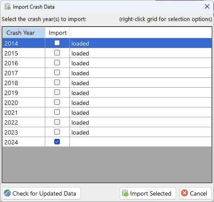This screenshot has width=214, height=202.
Task: Click the Import Crash Data database icon in title bar
Action: (x=7, y=6)
